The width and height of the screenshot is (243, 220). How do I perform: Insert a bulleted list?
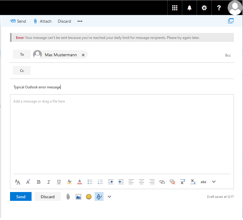tap(90, 182)
